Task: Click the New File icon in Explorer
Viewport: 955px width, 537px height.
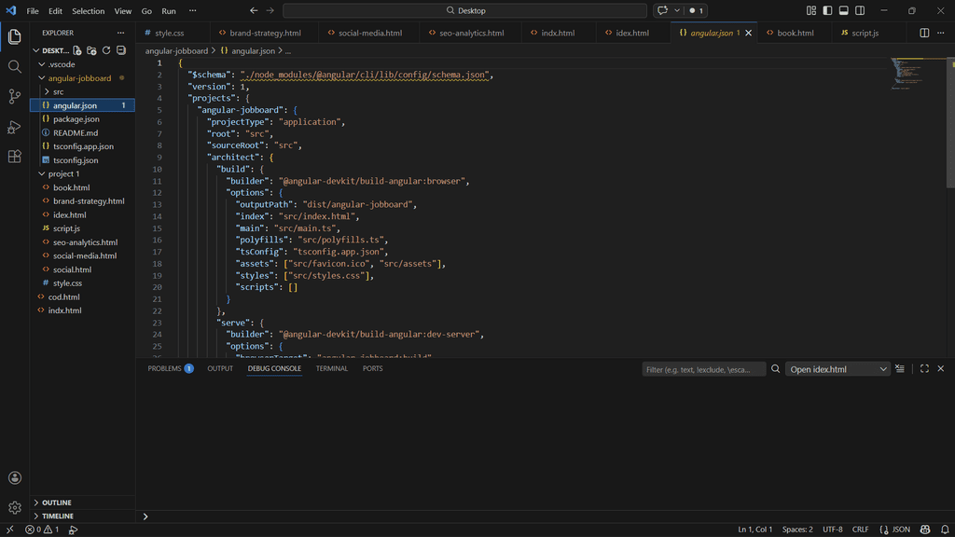Action: point(77,50)
